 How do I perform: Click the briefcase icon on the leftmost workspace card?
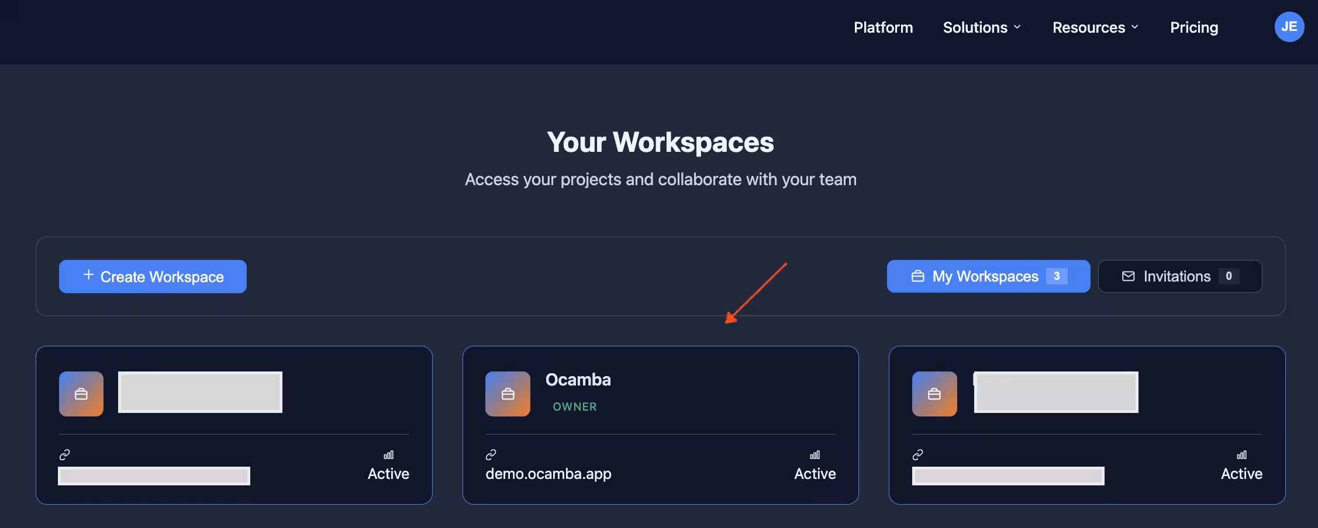tap(81, 394)
